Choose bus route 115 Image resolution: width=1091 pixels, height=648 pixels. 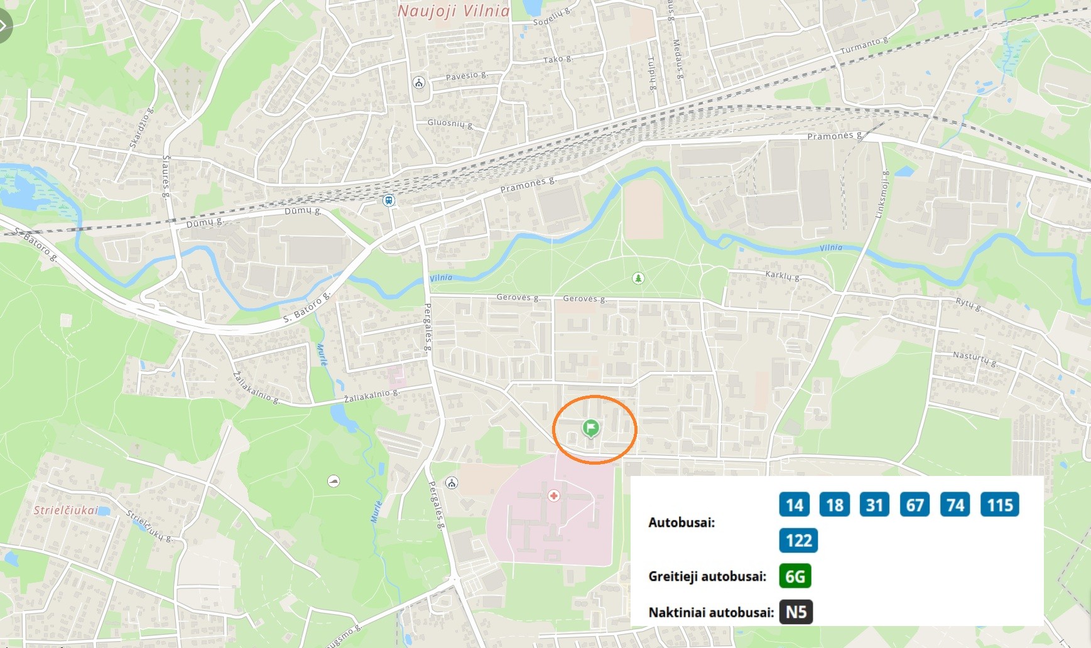pyautogui.click(x=1000, y=505)
